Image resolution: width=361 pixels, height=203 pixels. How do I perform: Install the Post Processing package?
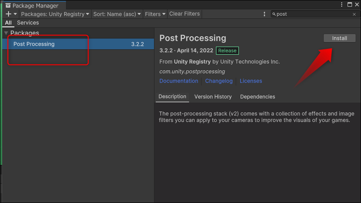coord(339,38)
